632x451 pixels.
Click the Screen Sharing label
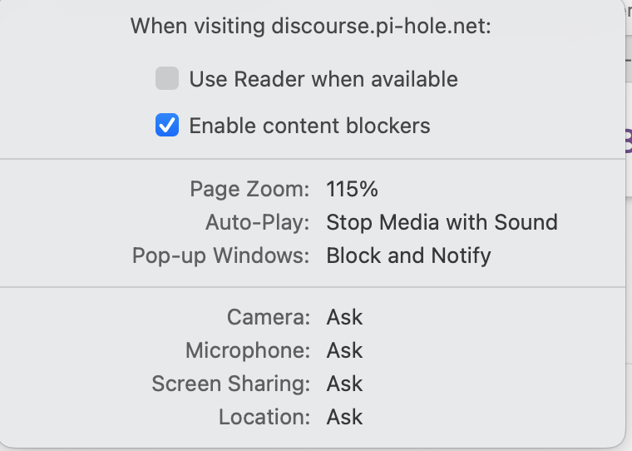pyautogui.click(x=230, y=384)
